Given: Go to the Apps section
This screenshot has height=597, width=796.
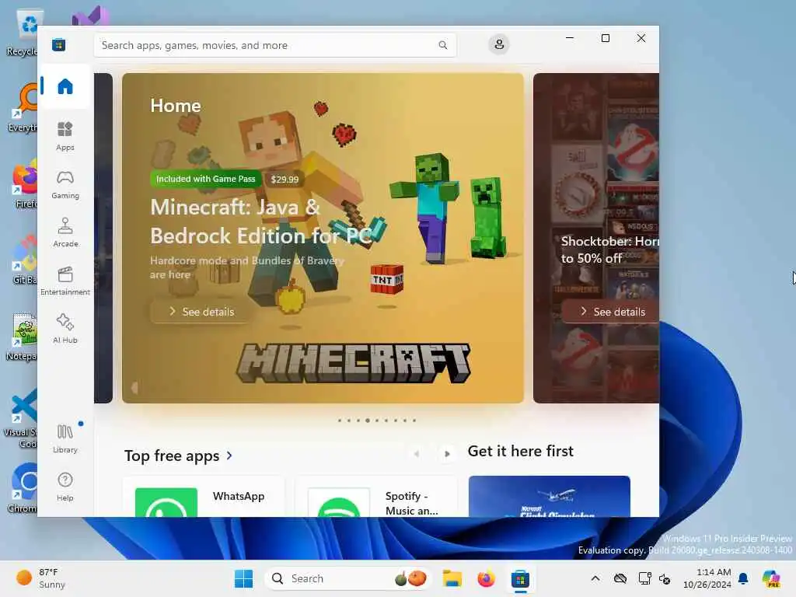Looking at the screenshot, I should [x=65, y=136].
